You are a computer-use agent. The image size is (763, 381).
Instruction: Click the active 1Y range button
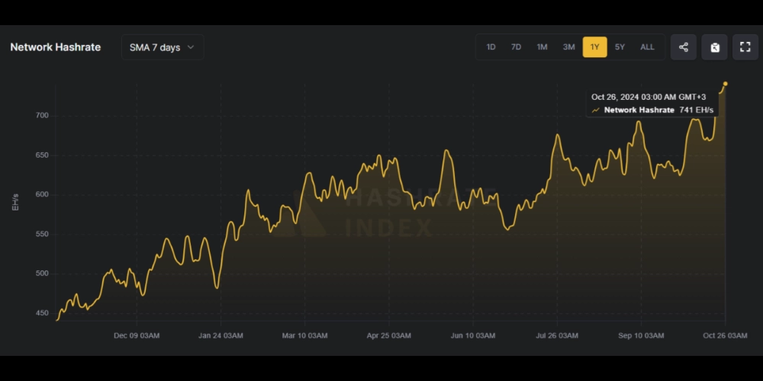[595, 47]
